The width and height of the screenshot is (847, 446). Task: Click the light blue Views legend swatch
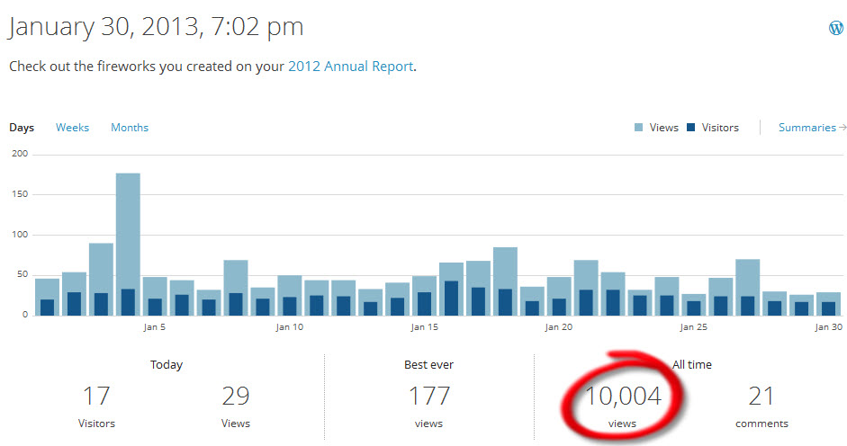(638, 128)
